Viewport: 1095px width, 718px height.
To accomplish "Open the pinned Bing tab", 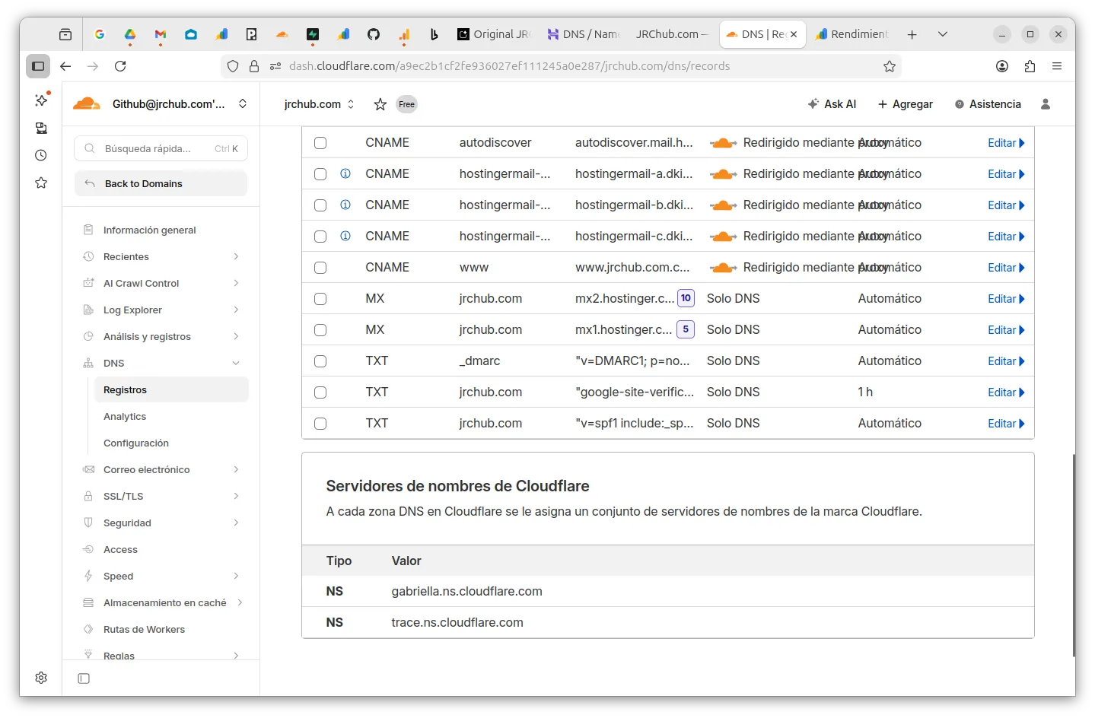I will [434, 34].
